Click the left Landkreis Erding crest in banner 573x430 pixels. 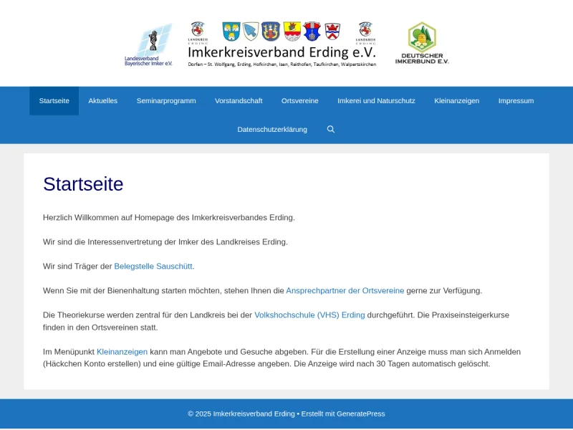[x=198, y=32]
